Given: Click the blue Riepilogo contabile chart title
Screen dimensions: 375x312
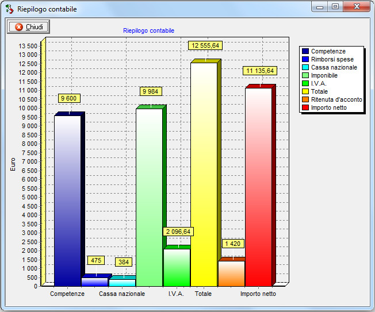Looking at the screenshot, I should [149, 30].
